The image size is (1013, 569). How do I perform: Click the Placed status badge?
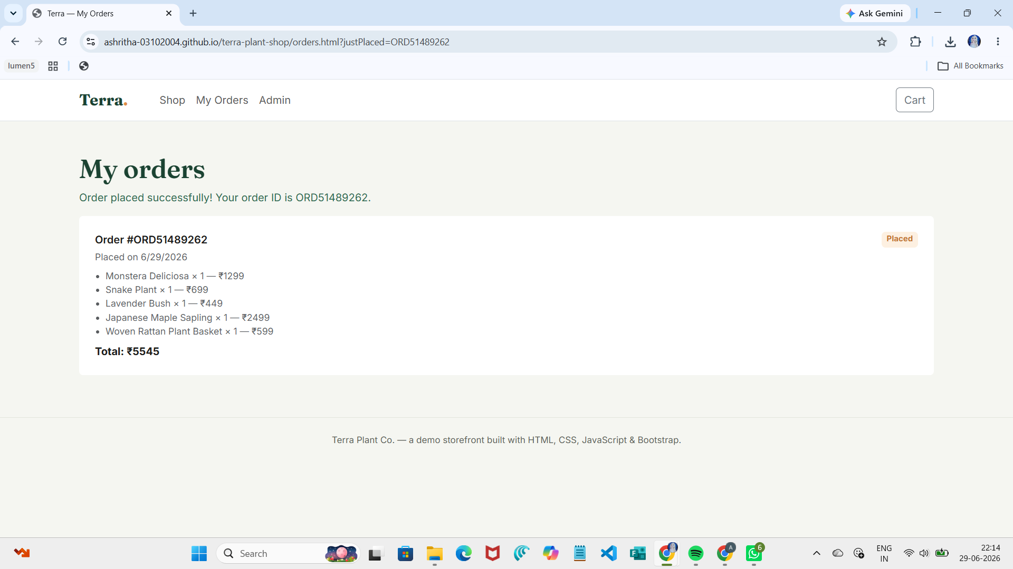[x=900, y=239]
